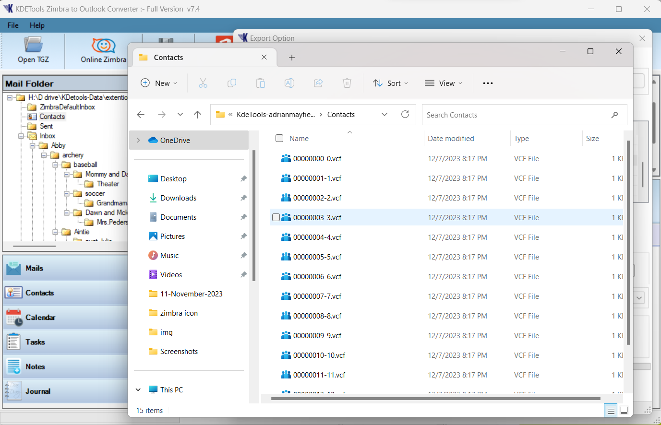Select ZimbraDefaultInbox in Mail Folder tree
The height and width of the screenshot is (425, 661).
(67, 107)
